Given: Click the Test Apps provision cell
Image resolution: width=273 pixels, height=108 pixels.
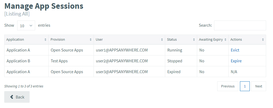Looking at the screenshot, I should [59, 61].
